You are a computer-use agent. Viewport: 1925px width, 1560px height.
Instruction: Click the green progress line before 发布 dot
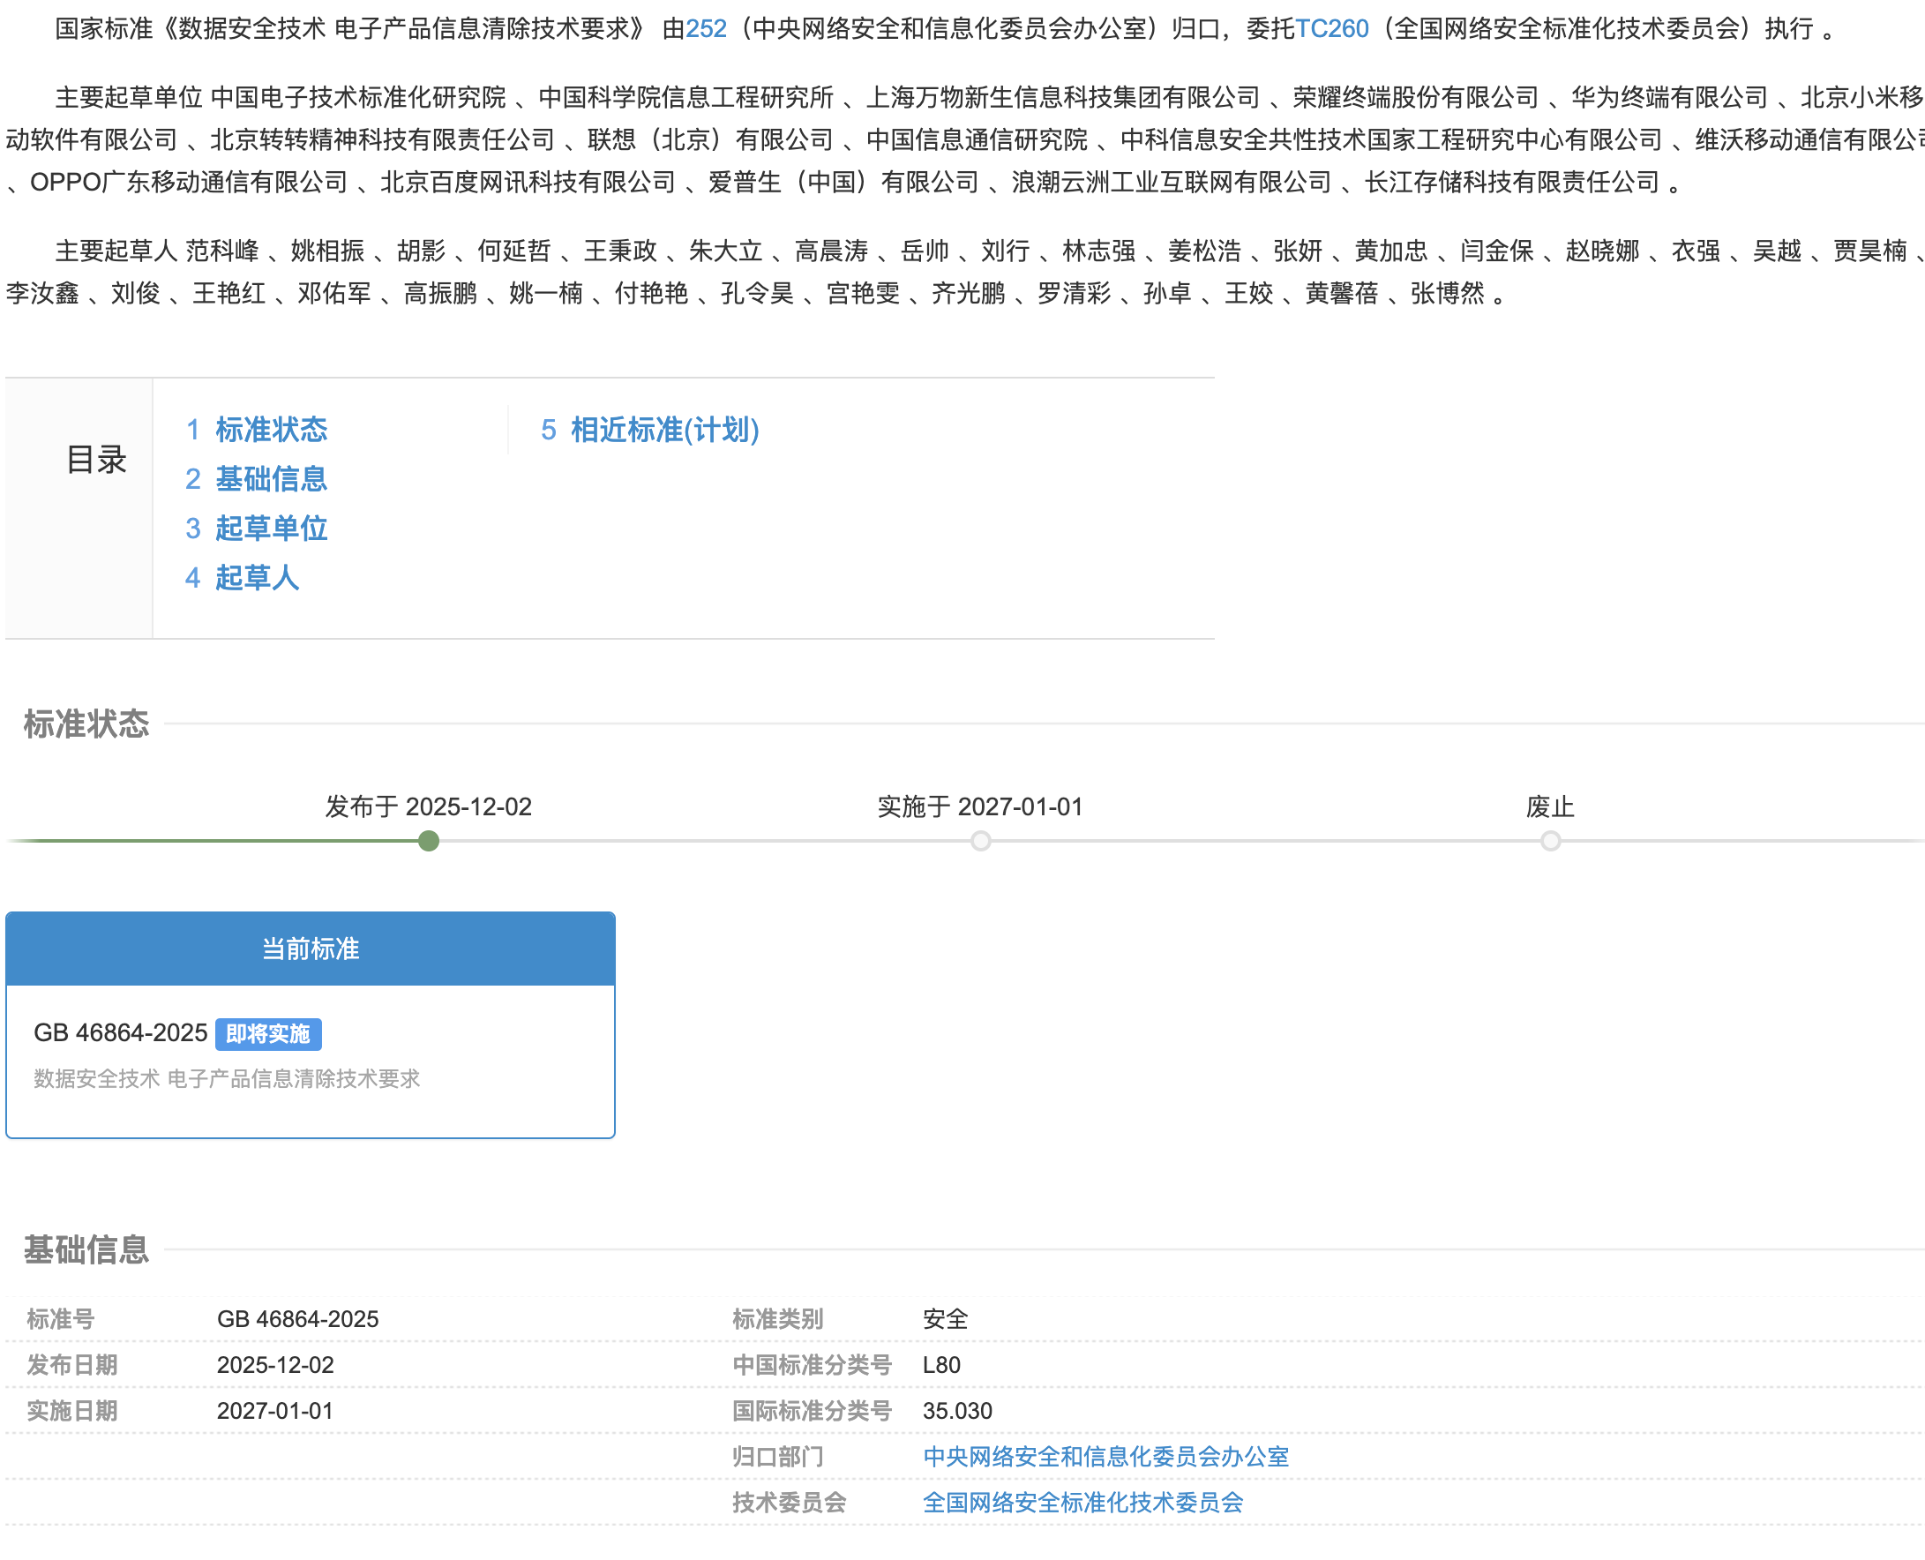(x=215, y=841)
